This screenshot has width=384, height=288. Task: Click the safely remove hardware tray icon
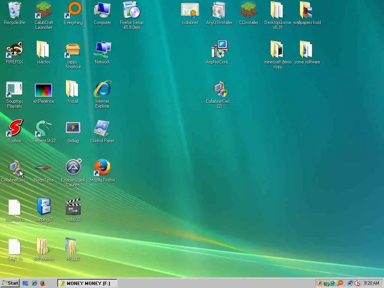327,283
